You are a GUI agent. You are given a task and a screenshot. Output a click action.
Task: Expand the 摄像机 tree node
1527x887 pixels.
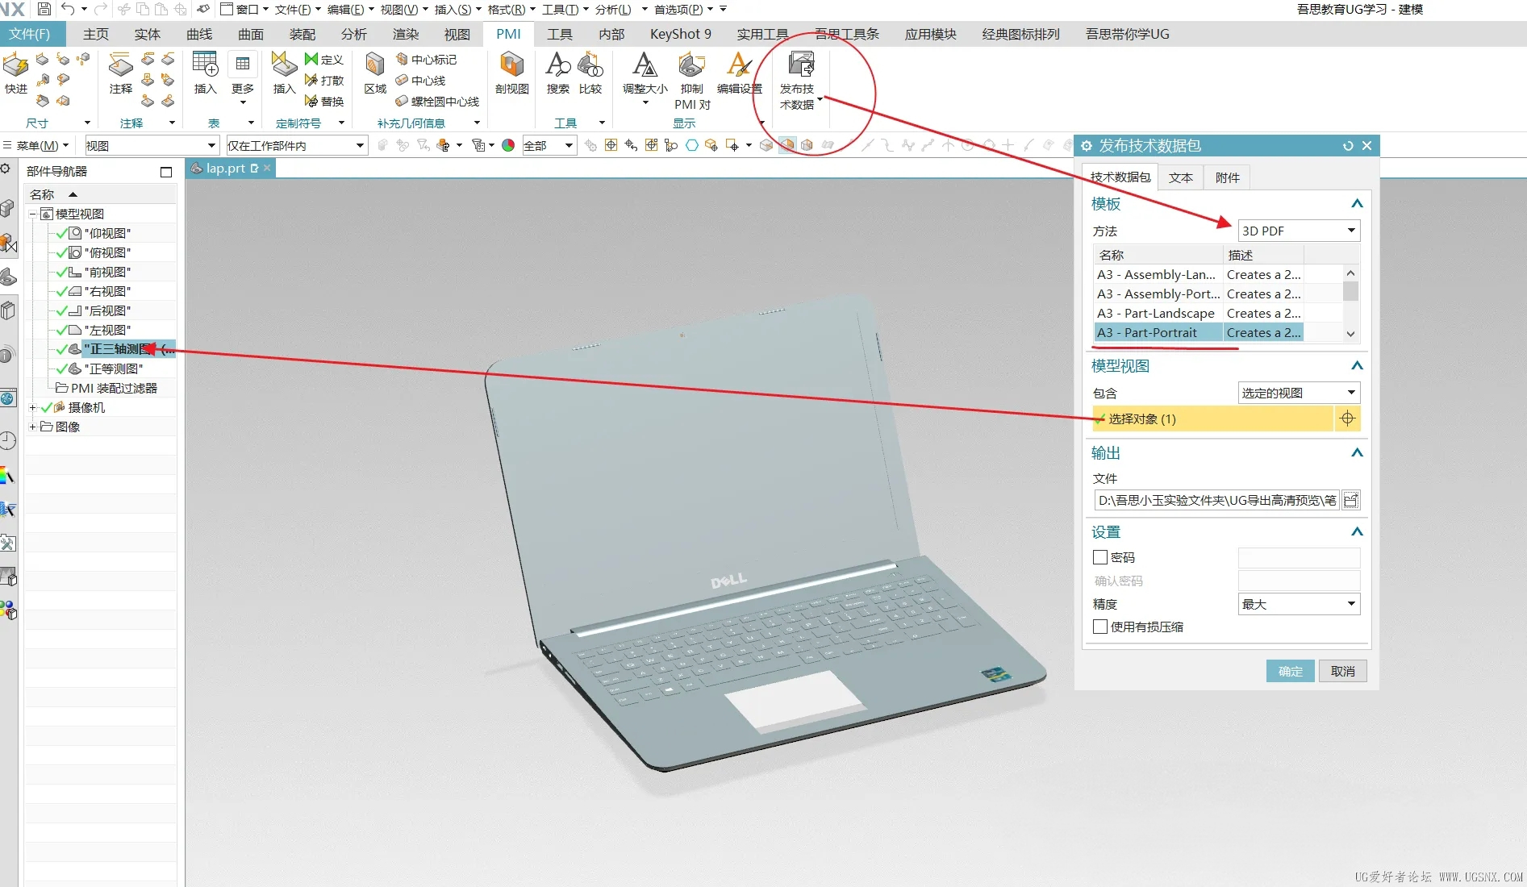click(33, 407)
